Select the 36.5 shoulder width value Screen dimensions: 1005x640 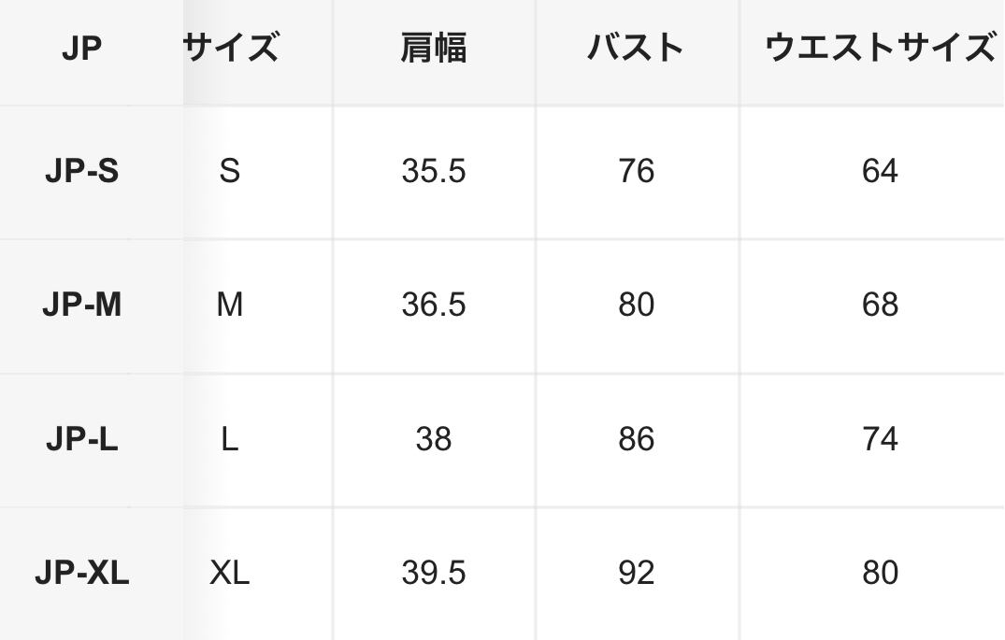433,305
